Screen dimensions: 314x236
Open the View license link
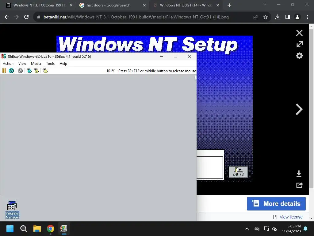tap(291, 217)
